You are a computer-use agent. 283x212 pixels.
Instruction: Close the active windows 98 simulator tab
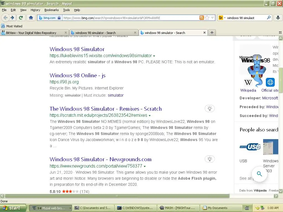204,33
